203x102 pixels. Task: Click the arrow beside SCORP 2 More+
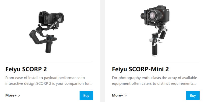(x=19, y=96)
